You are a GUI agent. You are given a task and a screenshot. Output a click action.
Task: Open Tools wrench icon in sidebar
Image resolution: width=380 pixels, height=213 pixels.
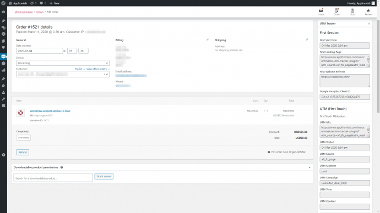tap(3, 99)
